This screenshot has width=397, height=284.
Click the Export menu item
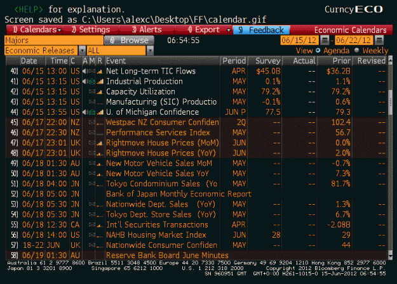coord(204,30)
